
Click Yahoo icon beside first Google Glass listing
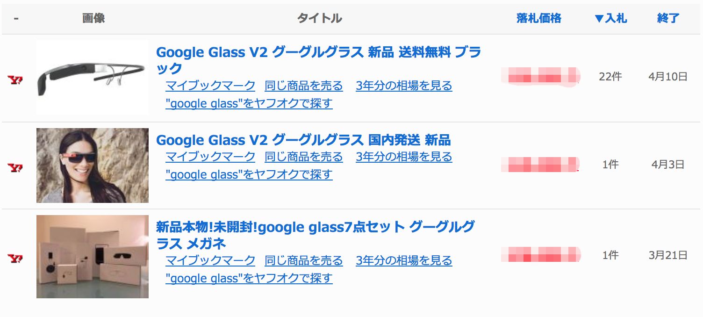pos(15,80)
